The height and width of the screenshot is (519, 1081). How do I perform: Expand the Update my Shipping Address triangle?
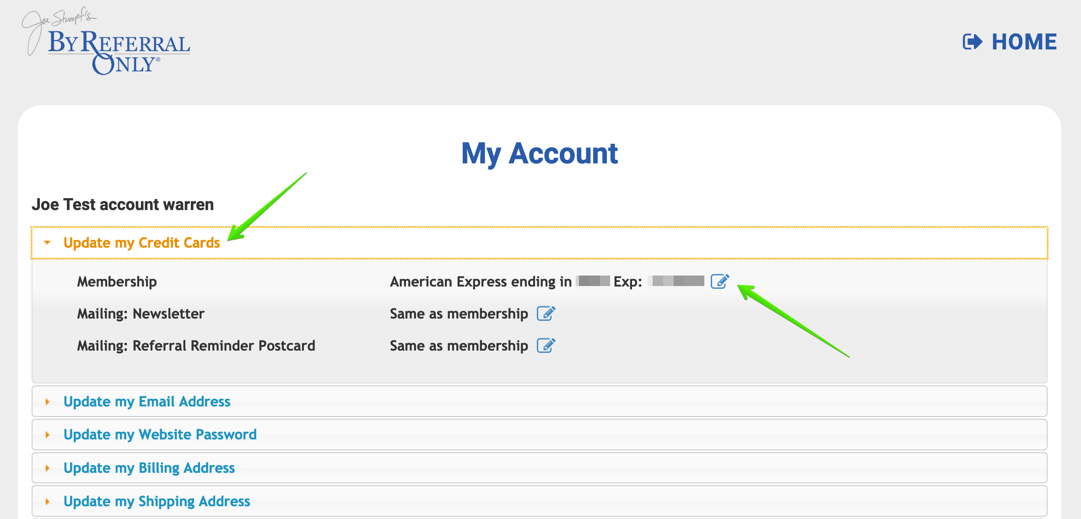click(47, 502)
